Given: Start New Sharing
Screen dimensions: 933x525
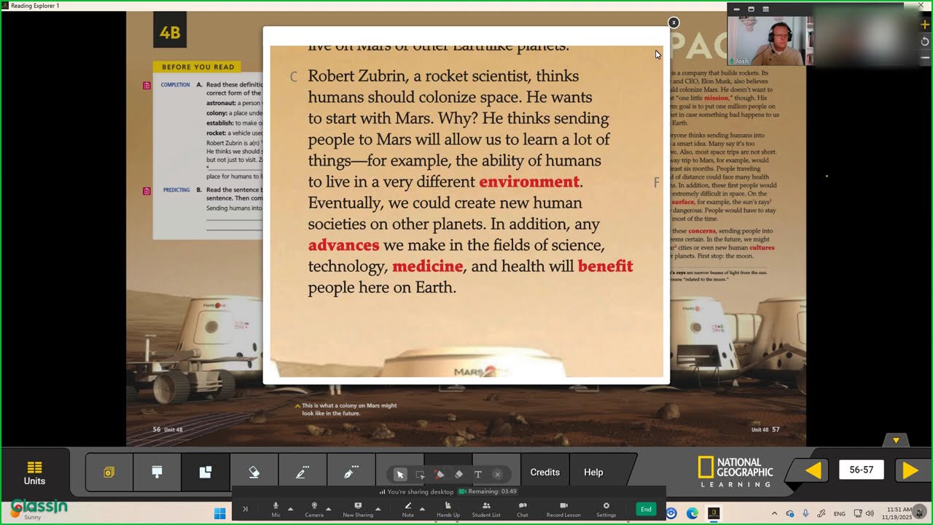Looking at the screenshot, I should click(358, 509).
